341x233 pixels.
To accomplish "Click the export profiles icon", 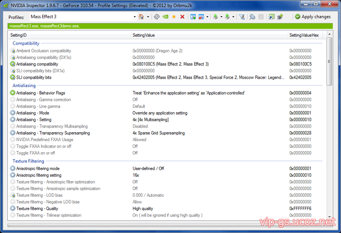I will (215, 17).
